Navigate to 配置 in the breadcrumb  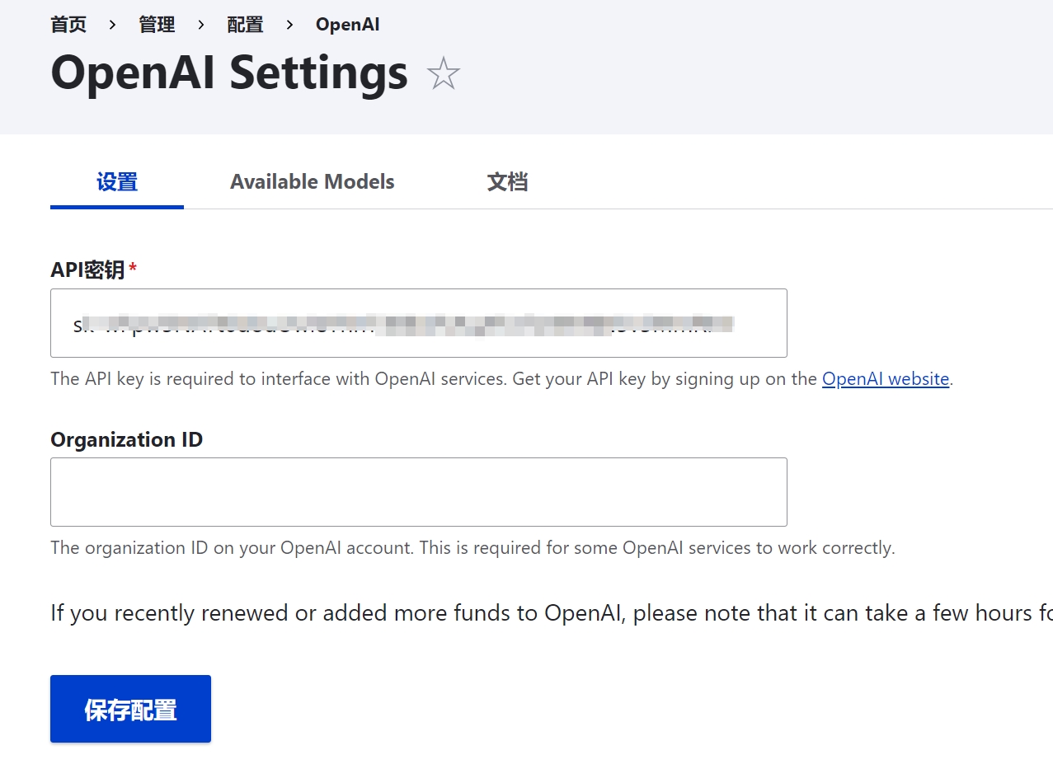(245, 25)
